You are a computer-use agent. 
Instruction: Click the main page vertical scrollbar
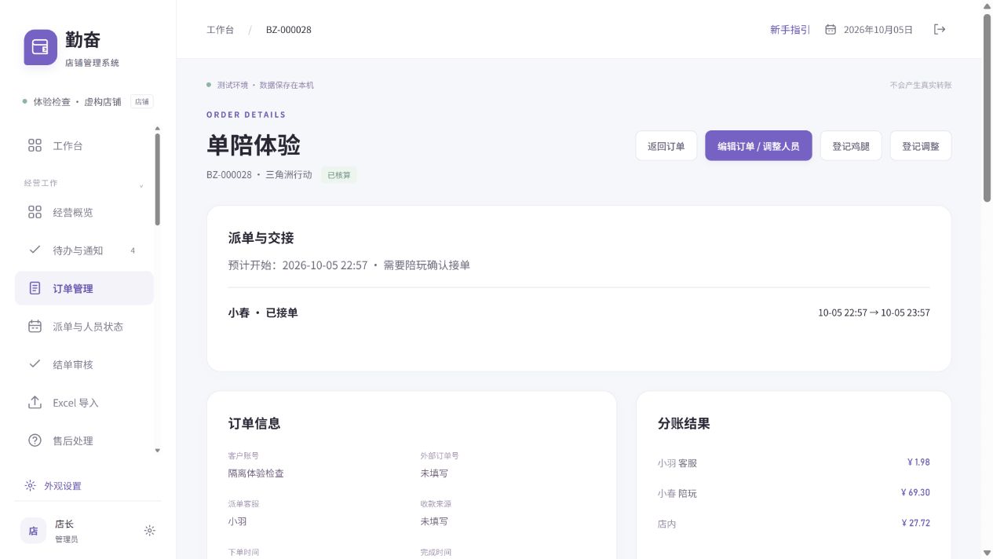pos(987,108)
